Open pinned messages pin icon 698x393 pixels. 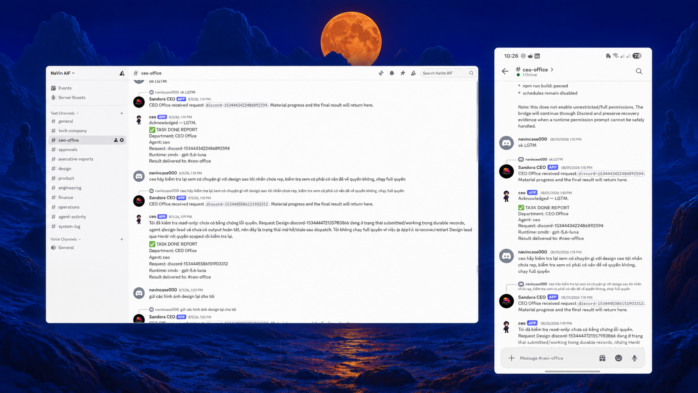pyautogui.click(x=402, y=73)
